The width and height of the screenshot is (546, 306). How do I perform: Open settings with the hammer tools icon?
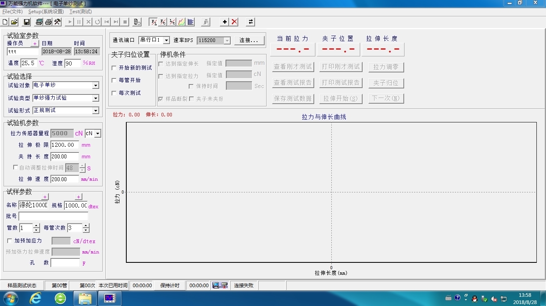click(x=58, y=22)
